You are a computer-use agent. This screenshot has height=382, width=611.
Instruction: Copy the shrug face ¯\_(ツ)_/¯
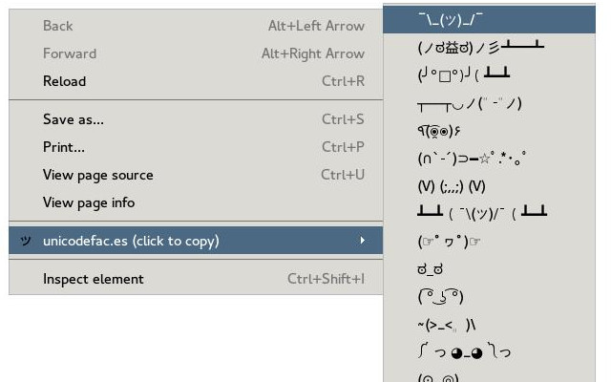pos(489,19)
